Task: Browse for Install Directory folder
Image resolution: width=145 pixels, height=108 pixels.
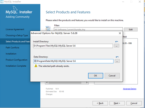Action: point(117,46)
